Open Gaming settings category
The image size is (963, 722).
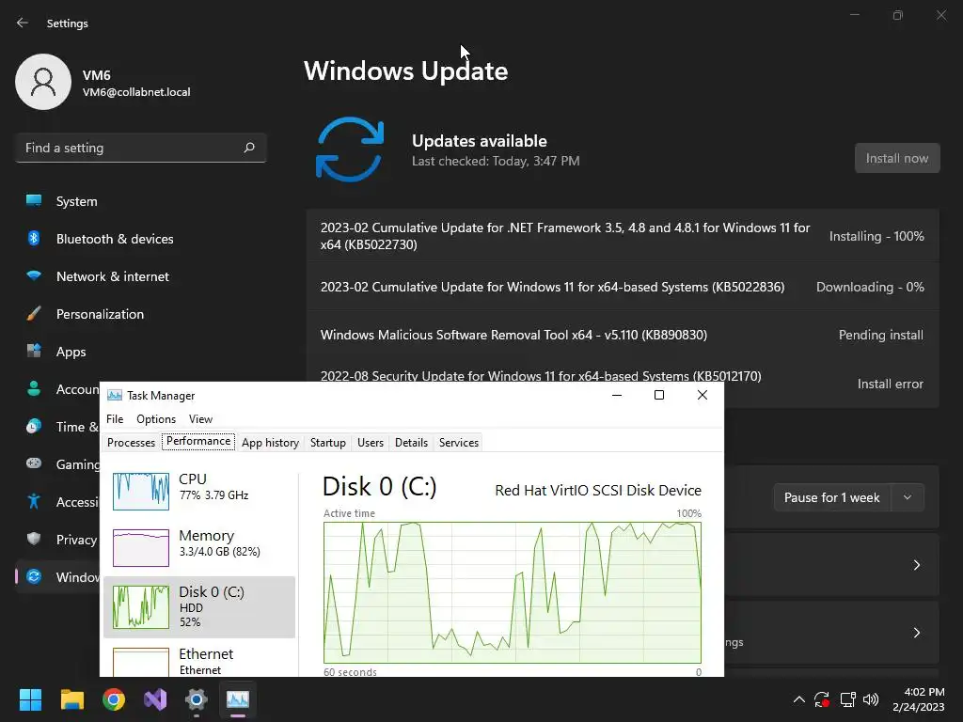(57, 464)
